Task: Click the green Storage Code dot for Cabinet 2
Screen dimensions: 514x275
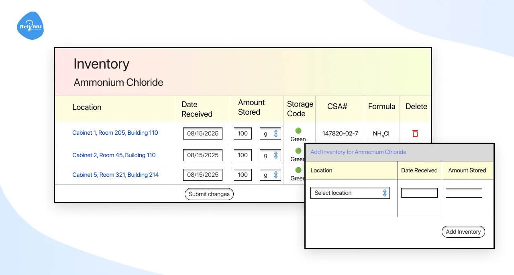Action: pos(298,150)
